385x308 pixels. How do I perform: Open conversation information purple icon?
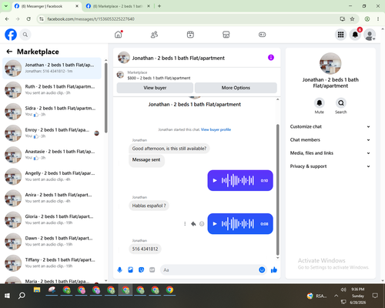pos(271,58)
